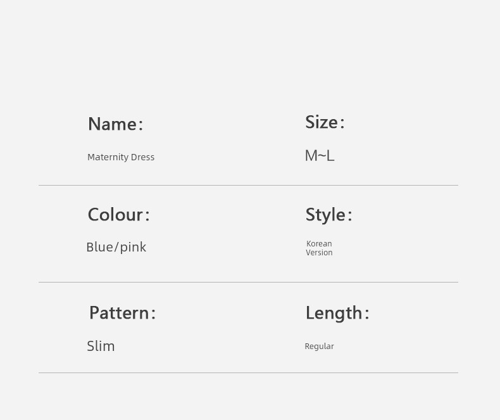
Task: Select the Korean Version text
Action: click(x=319, y=248)
